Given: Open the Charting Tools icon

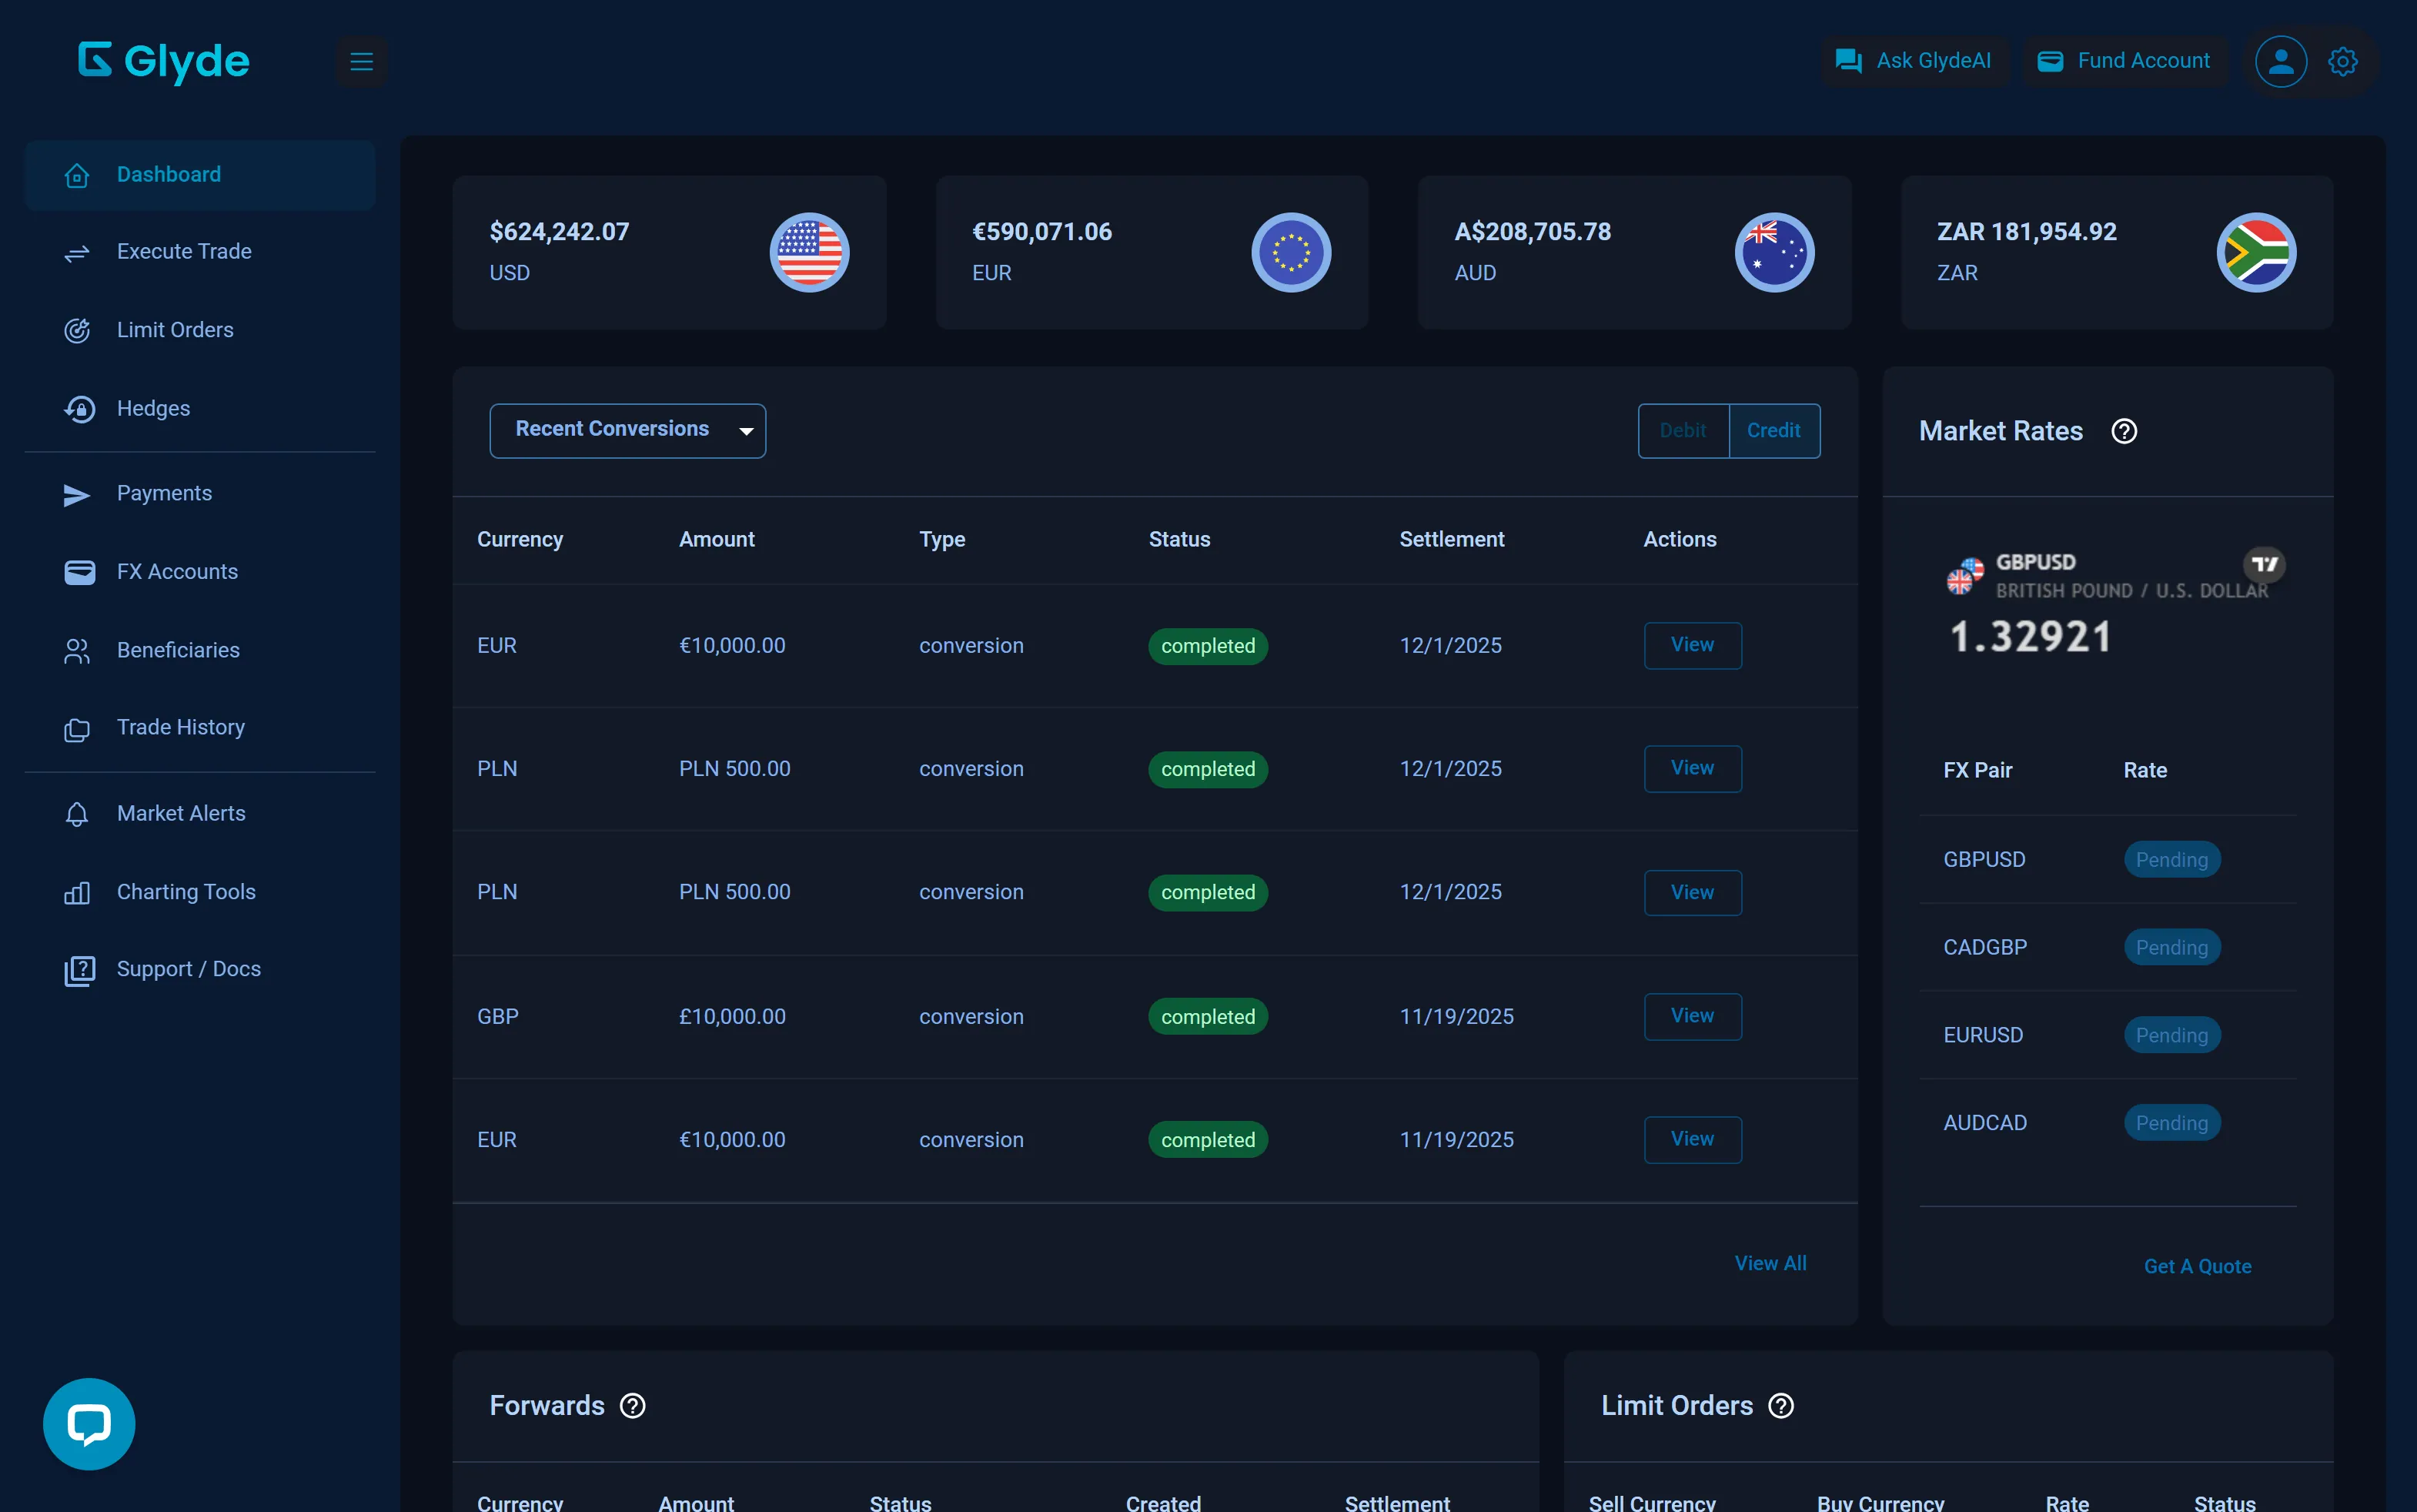Looking at the screenshot, I should click(78, 893).
